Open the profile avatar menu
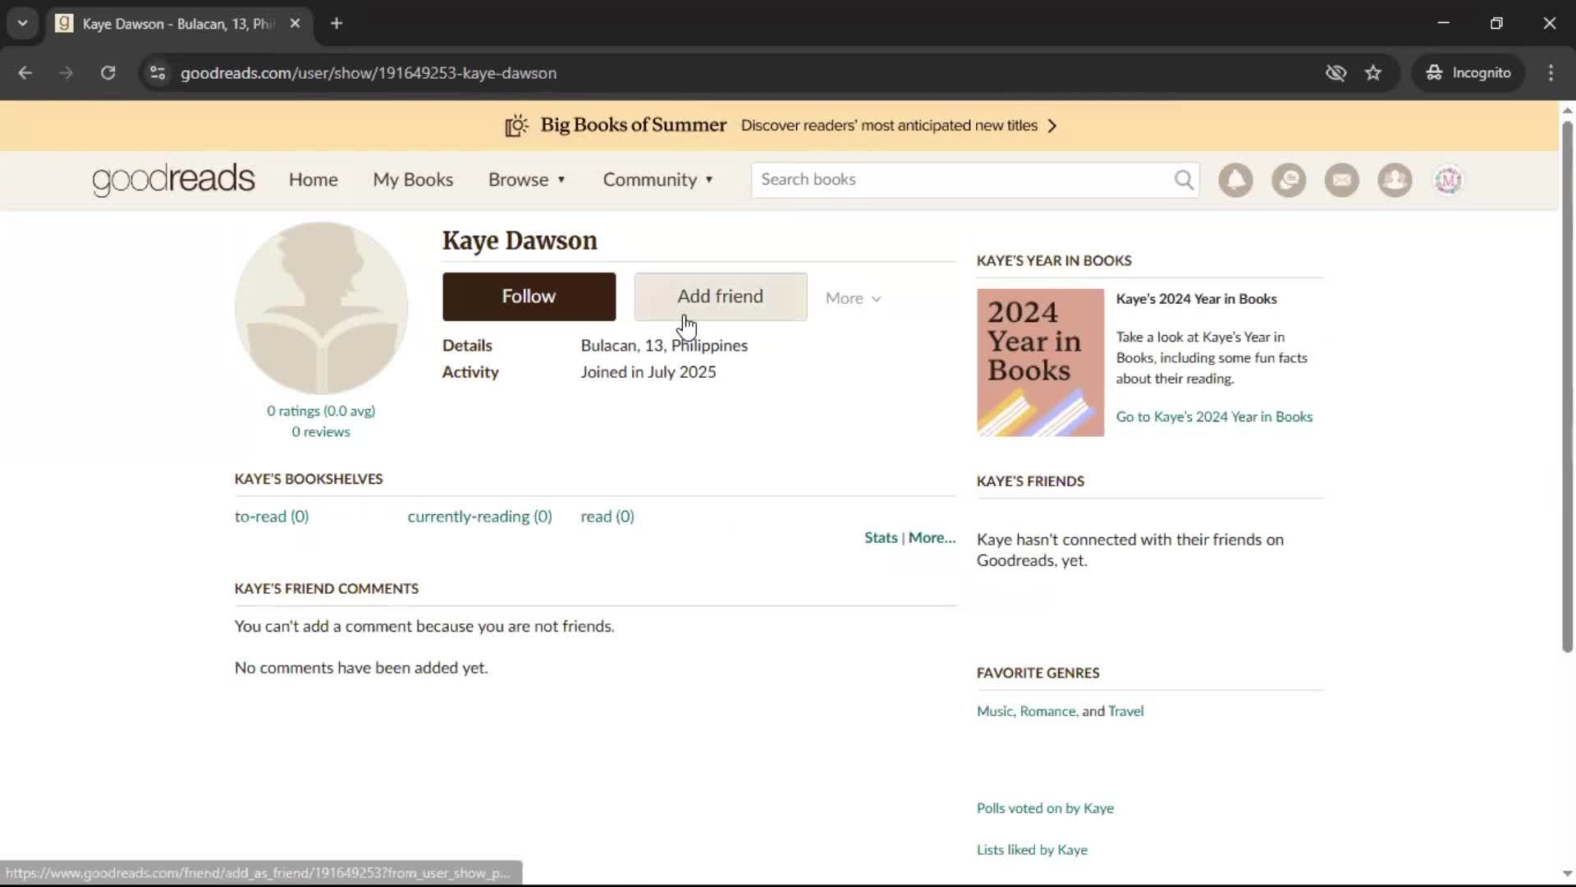The height and width of the screenshot is (887, 1576). [x=1448, y=180]
